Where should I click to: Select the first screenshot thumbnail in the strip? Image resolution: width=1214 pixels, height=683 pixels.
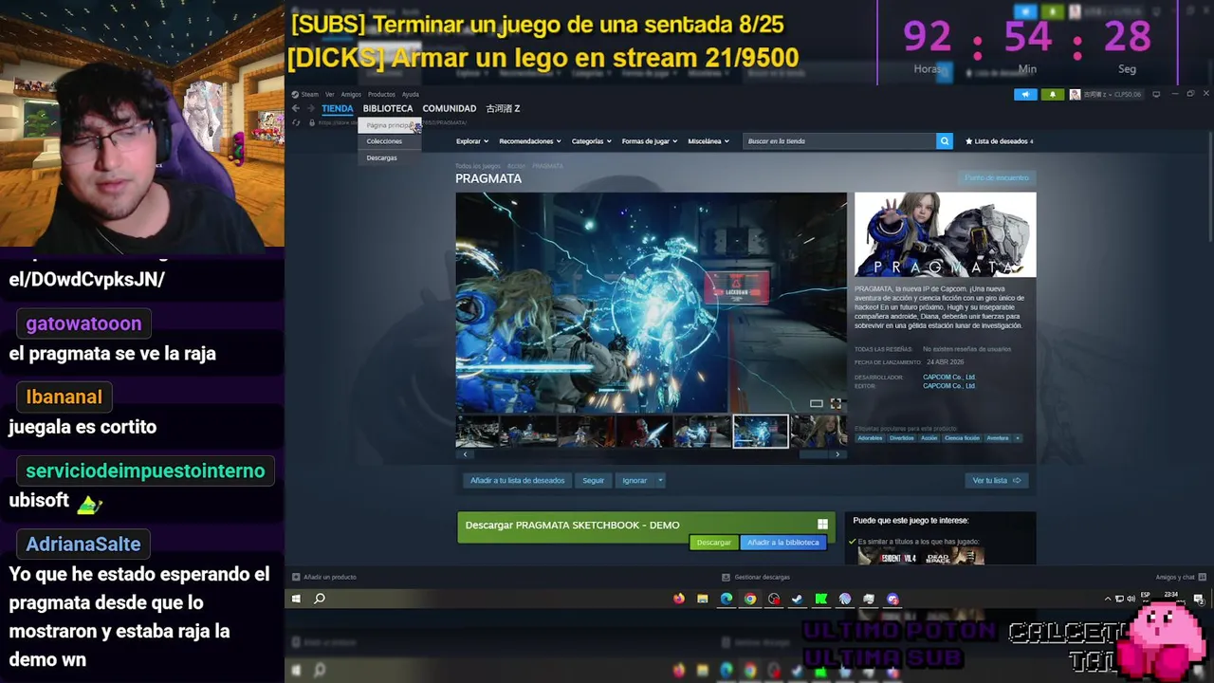[x=477, y=432]
